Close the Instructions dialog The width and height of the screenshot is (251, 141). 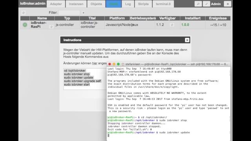187,40
